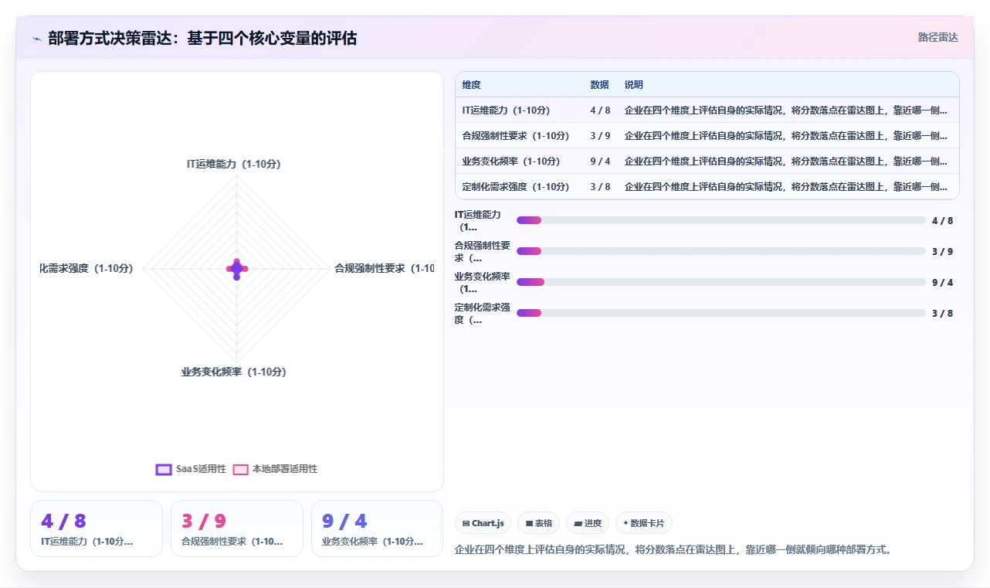990x588 pixels.
Task: Toggle the 本地部署适用性 legend swatch
Action: [x=241, y=469]
